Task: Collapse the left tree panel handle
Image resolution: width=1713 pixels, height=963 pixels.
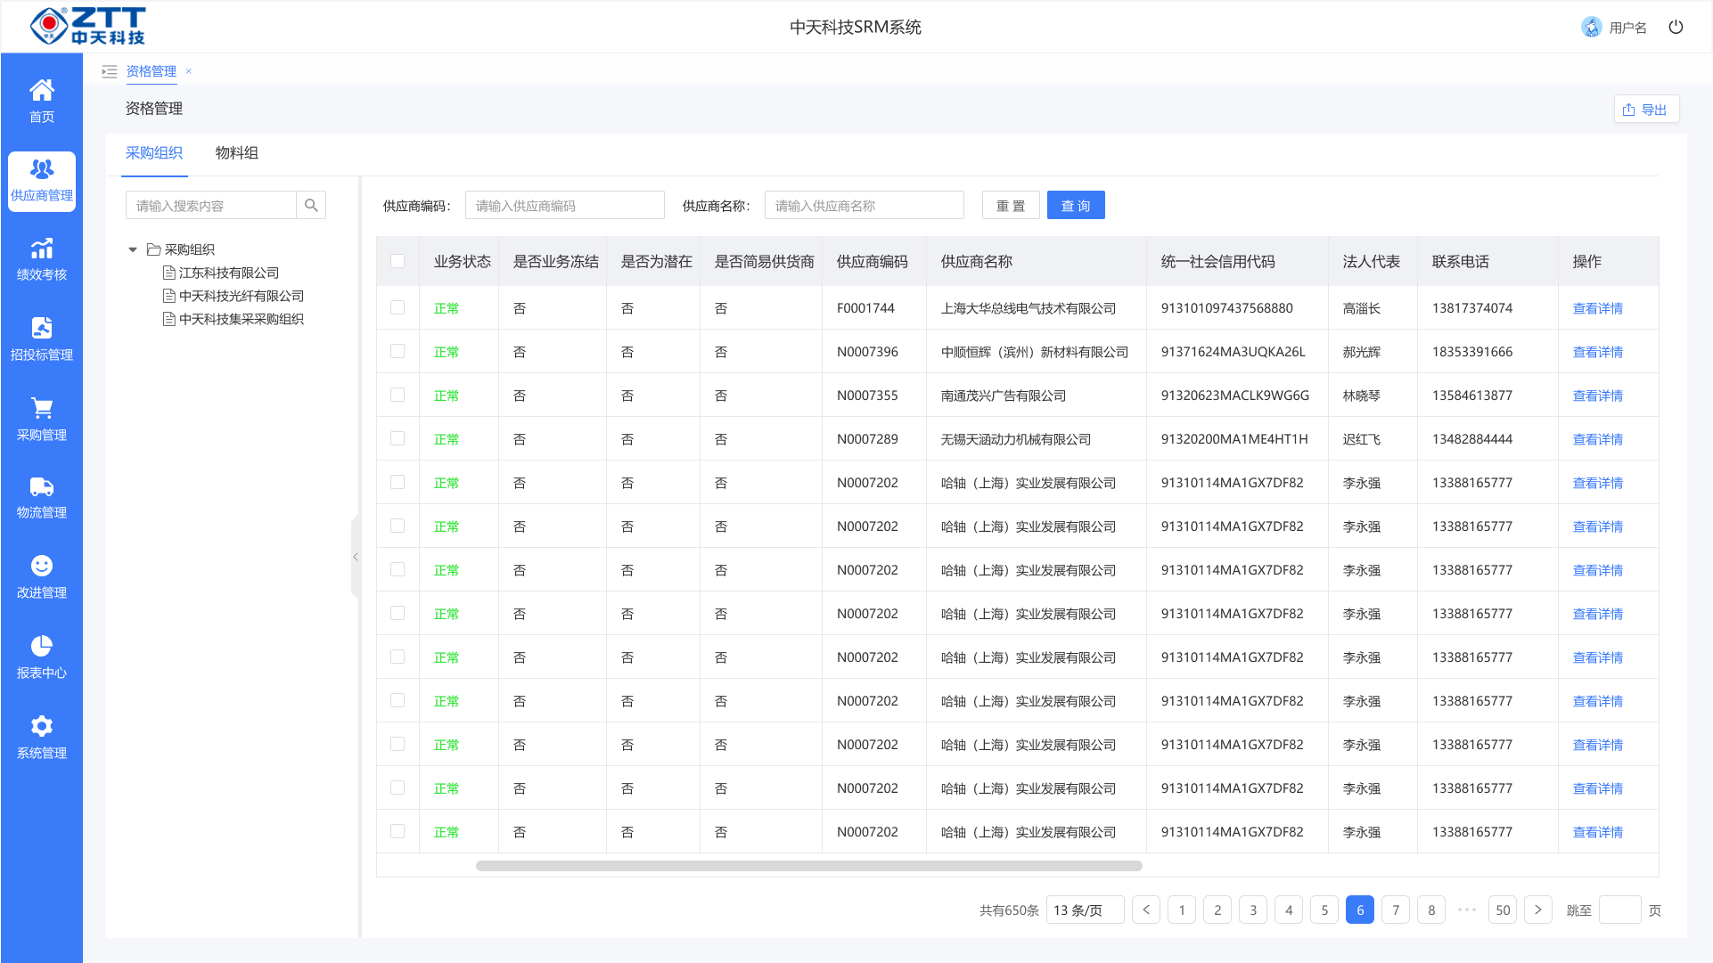Action: (x=355, y=557)
